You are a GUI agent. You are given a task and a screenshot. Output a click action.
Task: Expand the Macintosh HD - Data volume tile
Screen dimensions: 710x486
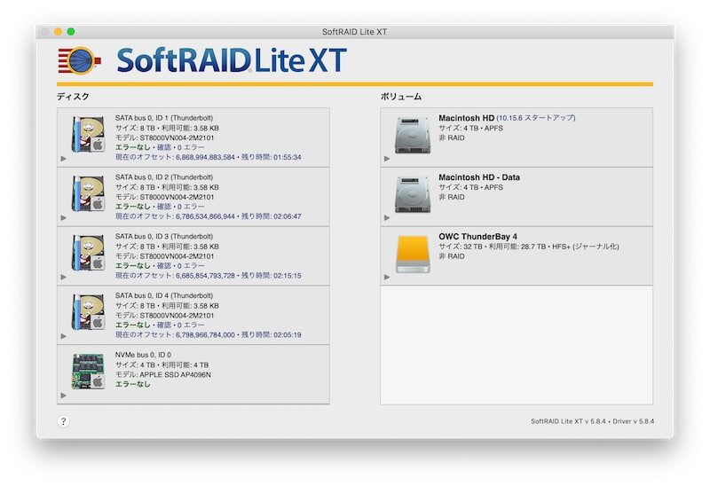[387, 217]
